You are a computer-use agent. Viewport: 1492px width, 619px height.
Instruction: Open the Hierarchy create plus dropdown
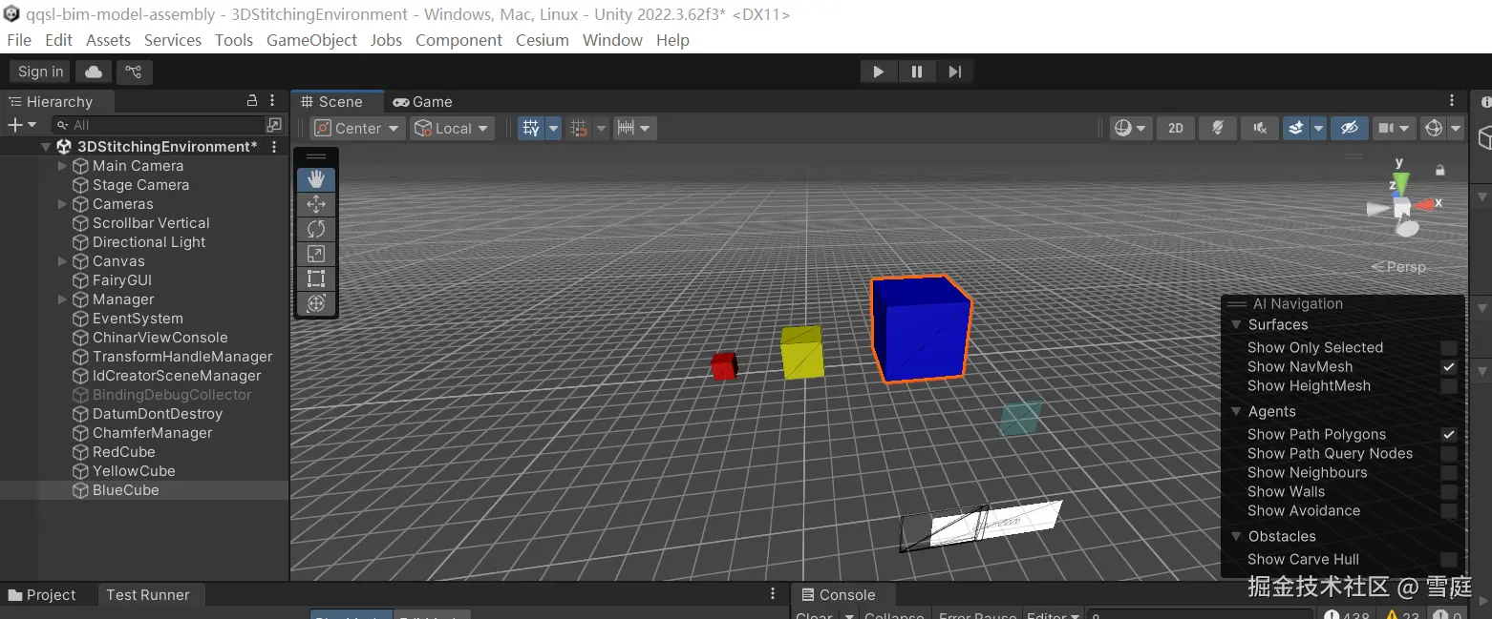(21, 125)
